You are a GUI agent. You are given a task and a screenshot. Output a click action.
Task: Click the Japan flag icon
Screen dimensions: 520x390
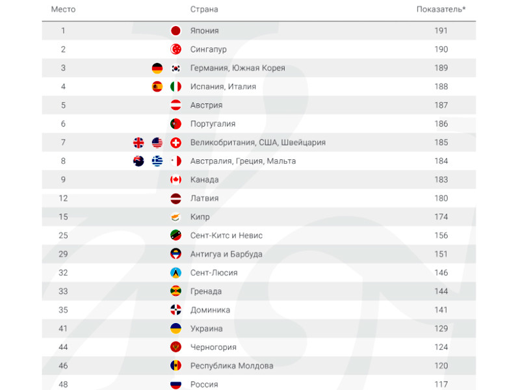175,31
